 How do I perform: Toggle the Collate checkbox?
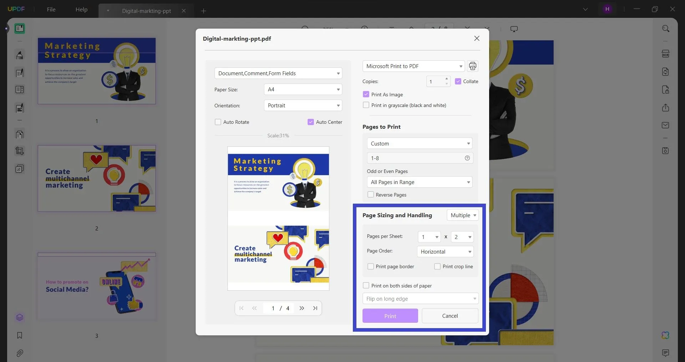[x=458, y=81]
